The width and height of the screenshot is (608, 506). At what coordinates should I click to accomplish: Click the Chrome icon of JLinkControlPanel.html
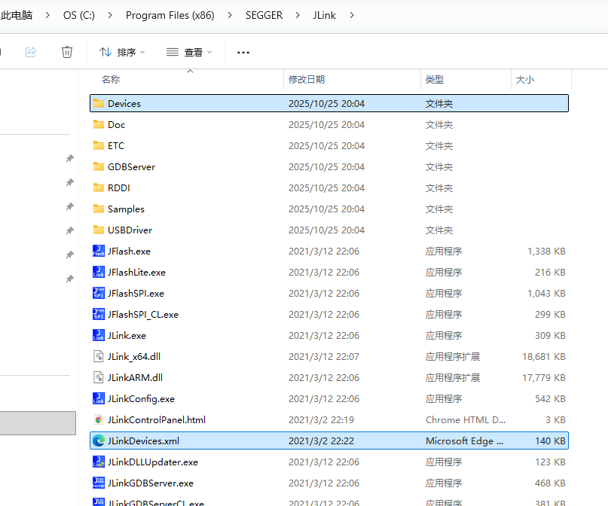[99, 419]
